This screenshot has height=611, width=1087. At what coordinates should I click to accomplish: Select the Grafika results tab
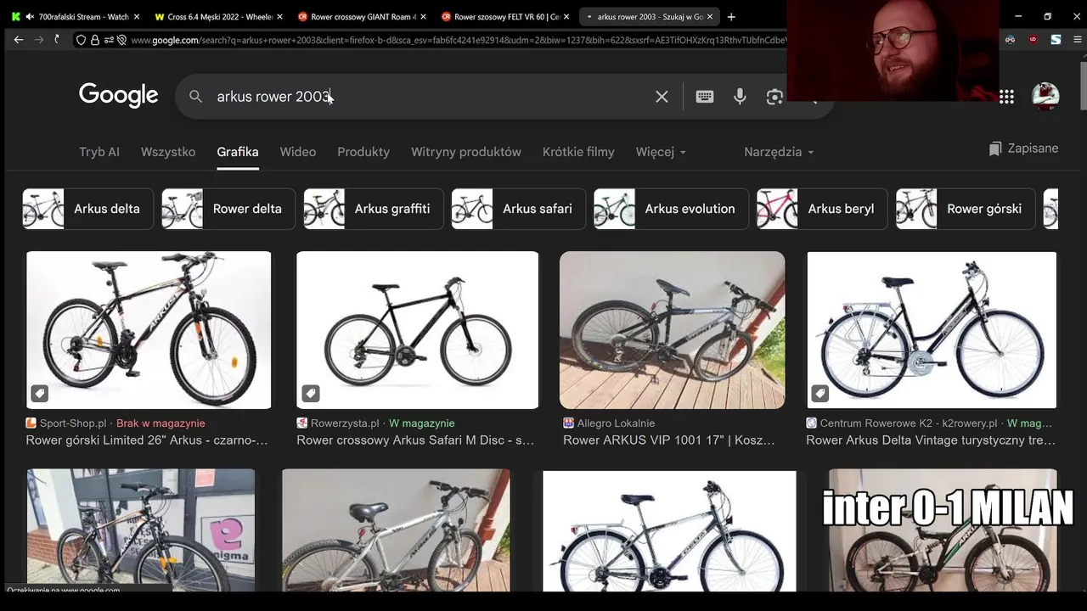pos(238,152)
